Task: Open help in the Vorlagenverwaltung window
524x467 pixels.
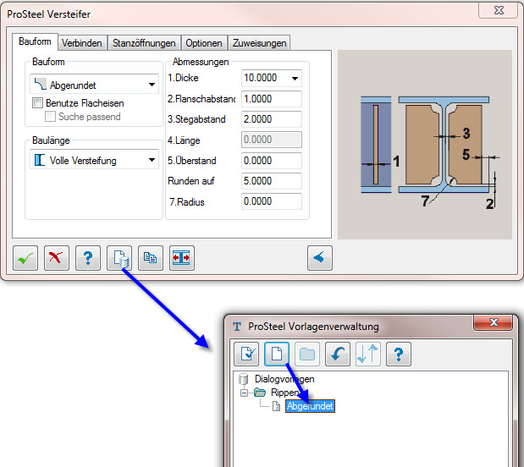Action: pyautogui.click(x=399, y=354)
